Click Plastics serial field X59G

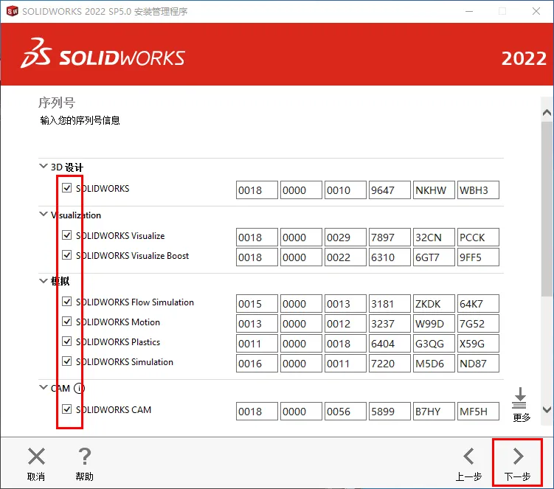click(479, 344)
